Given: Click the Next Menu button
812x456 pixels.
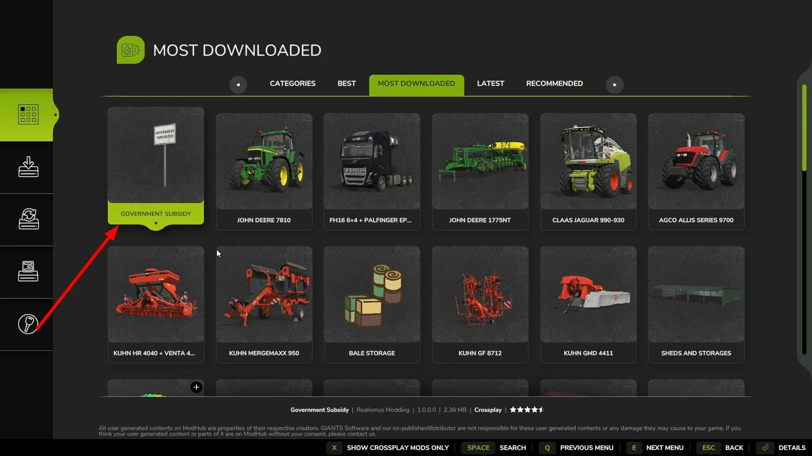Looking at the screenshot, I should (x=665, y=448).
